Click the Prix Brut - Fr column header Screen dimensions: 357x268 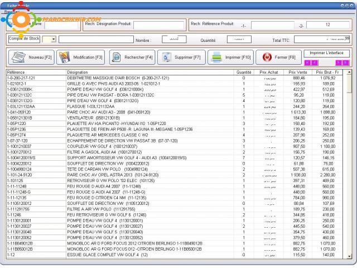pyautogui.click(x=327, y=72)
